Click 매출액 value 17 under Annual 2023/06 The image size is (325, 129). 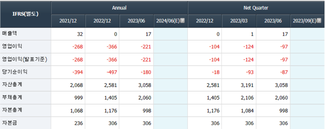point(148,34)
